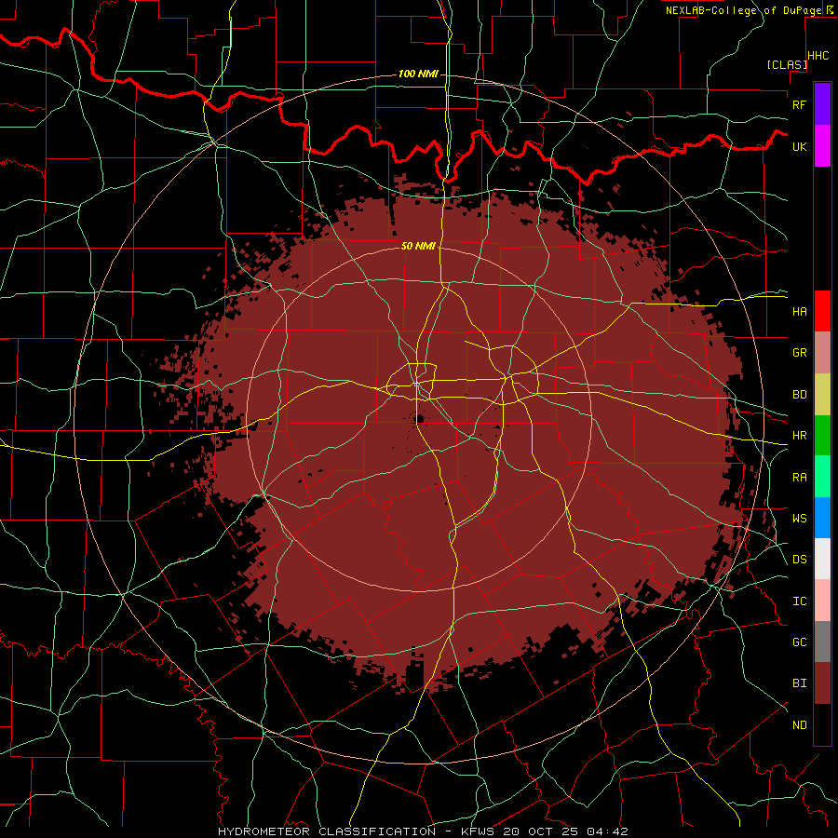Image resolution: width=838 pixels, height=838 pixels.
Task: Click the 100 NMI range ring label
Action: point(418,74)
